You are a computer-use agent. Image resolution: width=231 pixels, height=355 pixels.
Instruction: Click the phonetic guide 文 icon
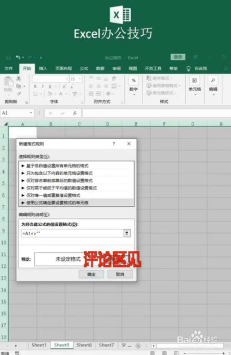pos(75,94)
